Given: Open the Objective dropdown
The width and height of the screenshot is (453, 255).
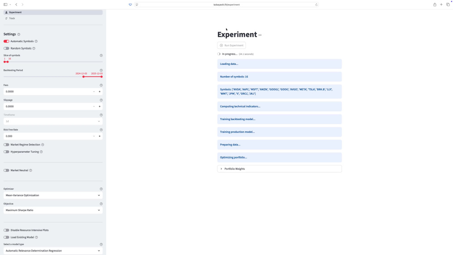Looking at the screenshot, I should click(53, 210).
